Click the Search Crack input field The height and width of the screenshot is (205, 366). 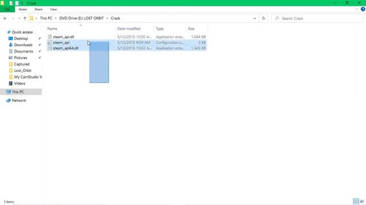(317, 18)
